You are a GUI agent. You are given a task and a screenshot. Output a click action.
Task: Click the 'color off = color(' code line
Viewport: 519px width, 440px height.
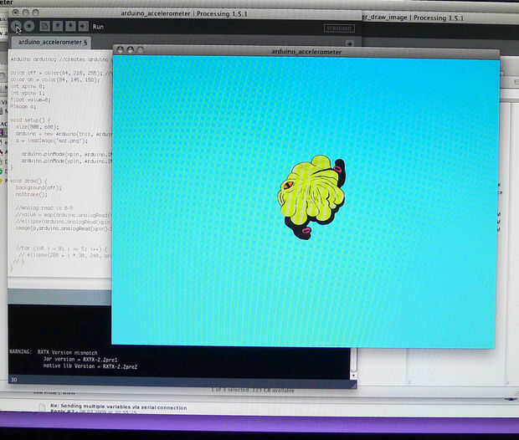click(x=61, y=73)
